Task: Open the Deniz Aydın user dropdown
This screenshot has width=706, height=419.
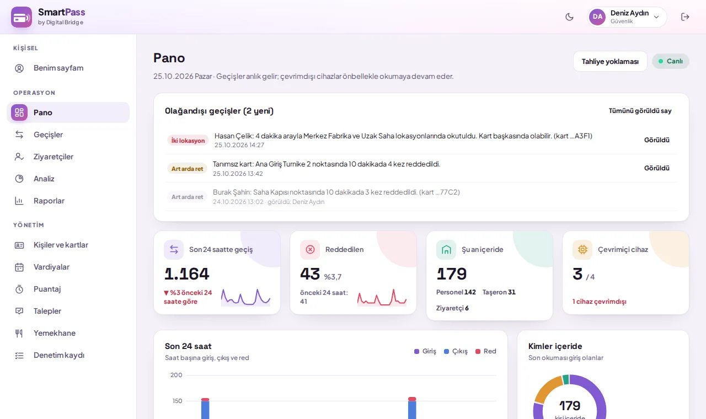Action: [x=627, y=17]
